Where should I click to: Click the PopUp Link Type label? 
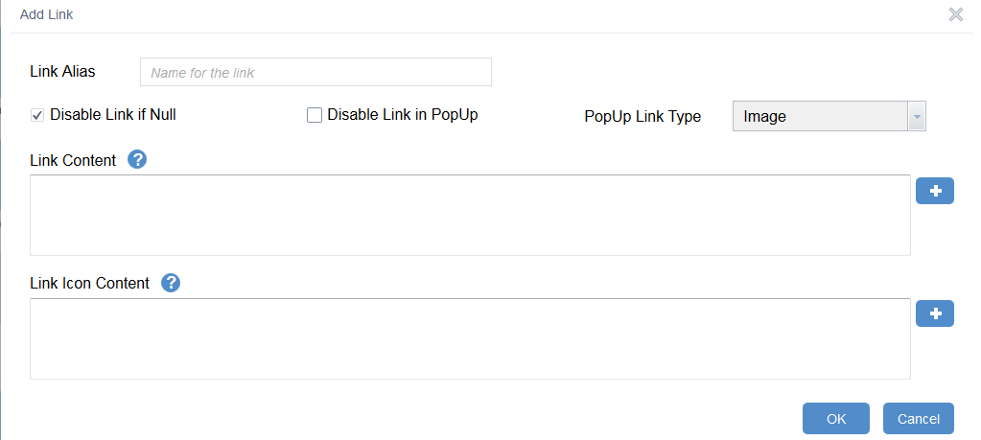point(642,117)
